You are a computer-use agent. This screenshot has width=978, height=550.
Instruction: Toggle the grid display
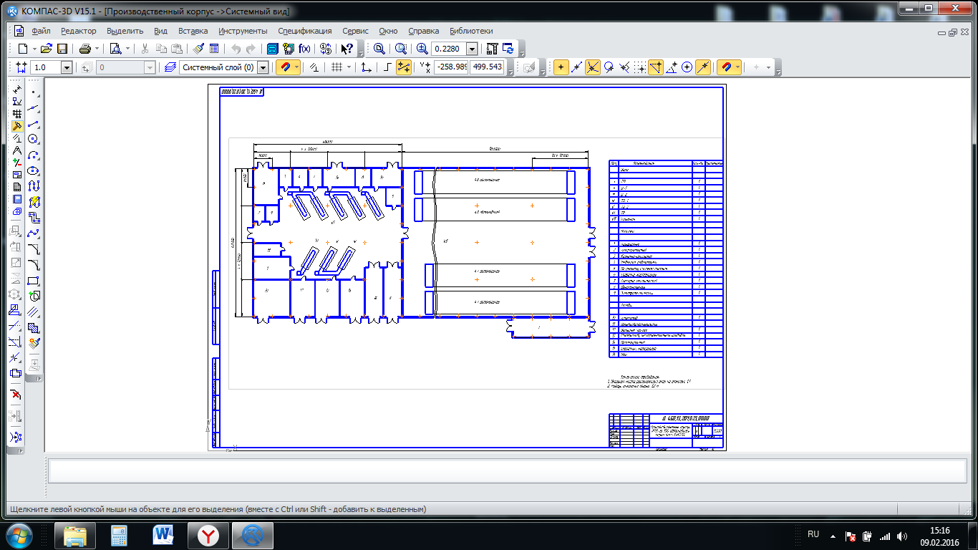click(x=336, y=67)
